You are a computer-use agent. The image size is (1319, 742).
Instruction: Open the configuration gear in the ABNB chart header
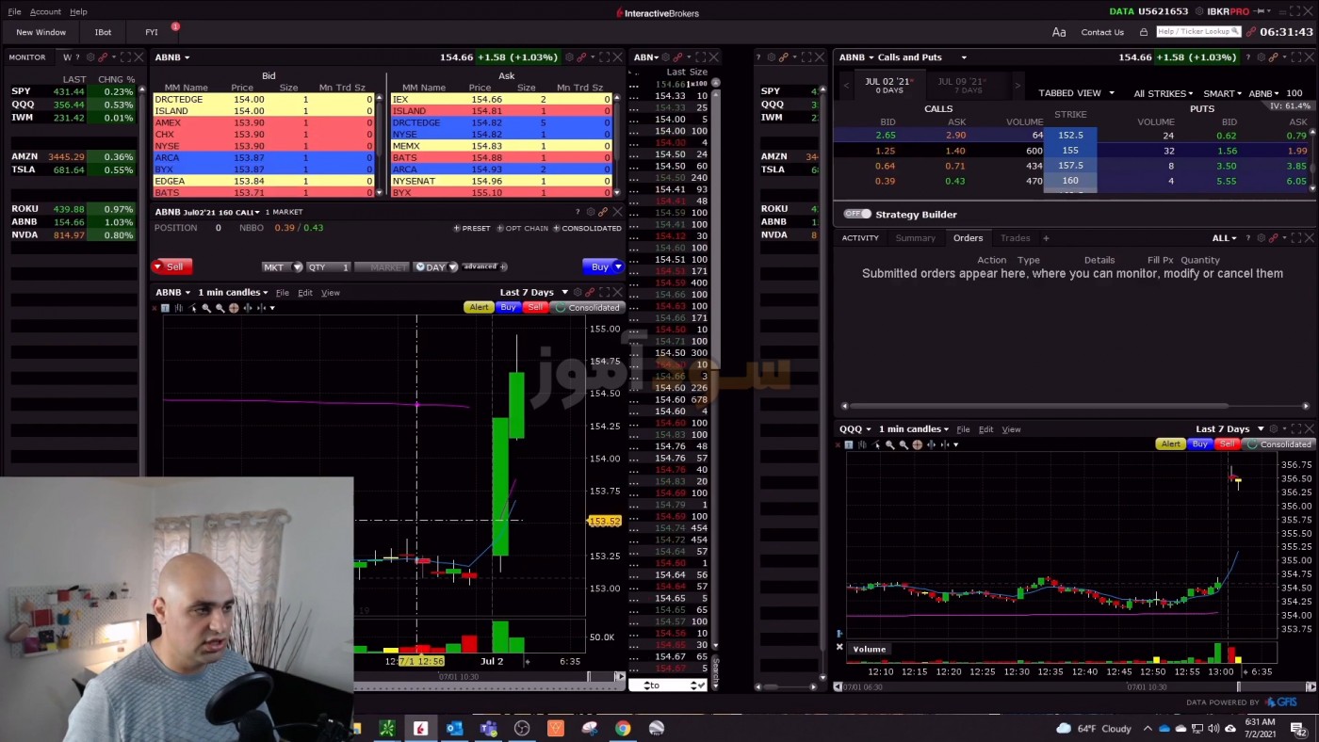[x=578, y=292]
